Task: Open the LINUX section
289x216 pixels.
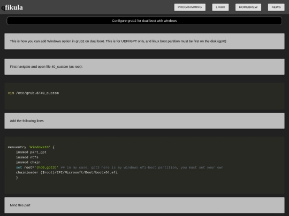Action: tap(220, 7)
